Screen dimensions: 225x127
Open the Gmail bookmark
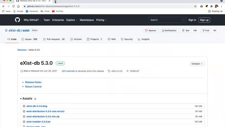[x=45, y=11]
